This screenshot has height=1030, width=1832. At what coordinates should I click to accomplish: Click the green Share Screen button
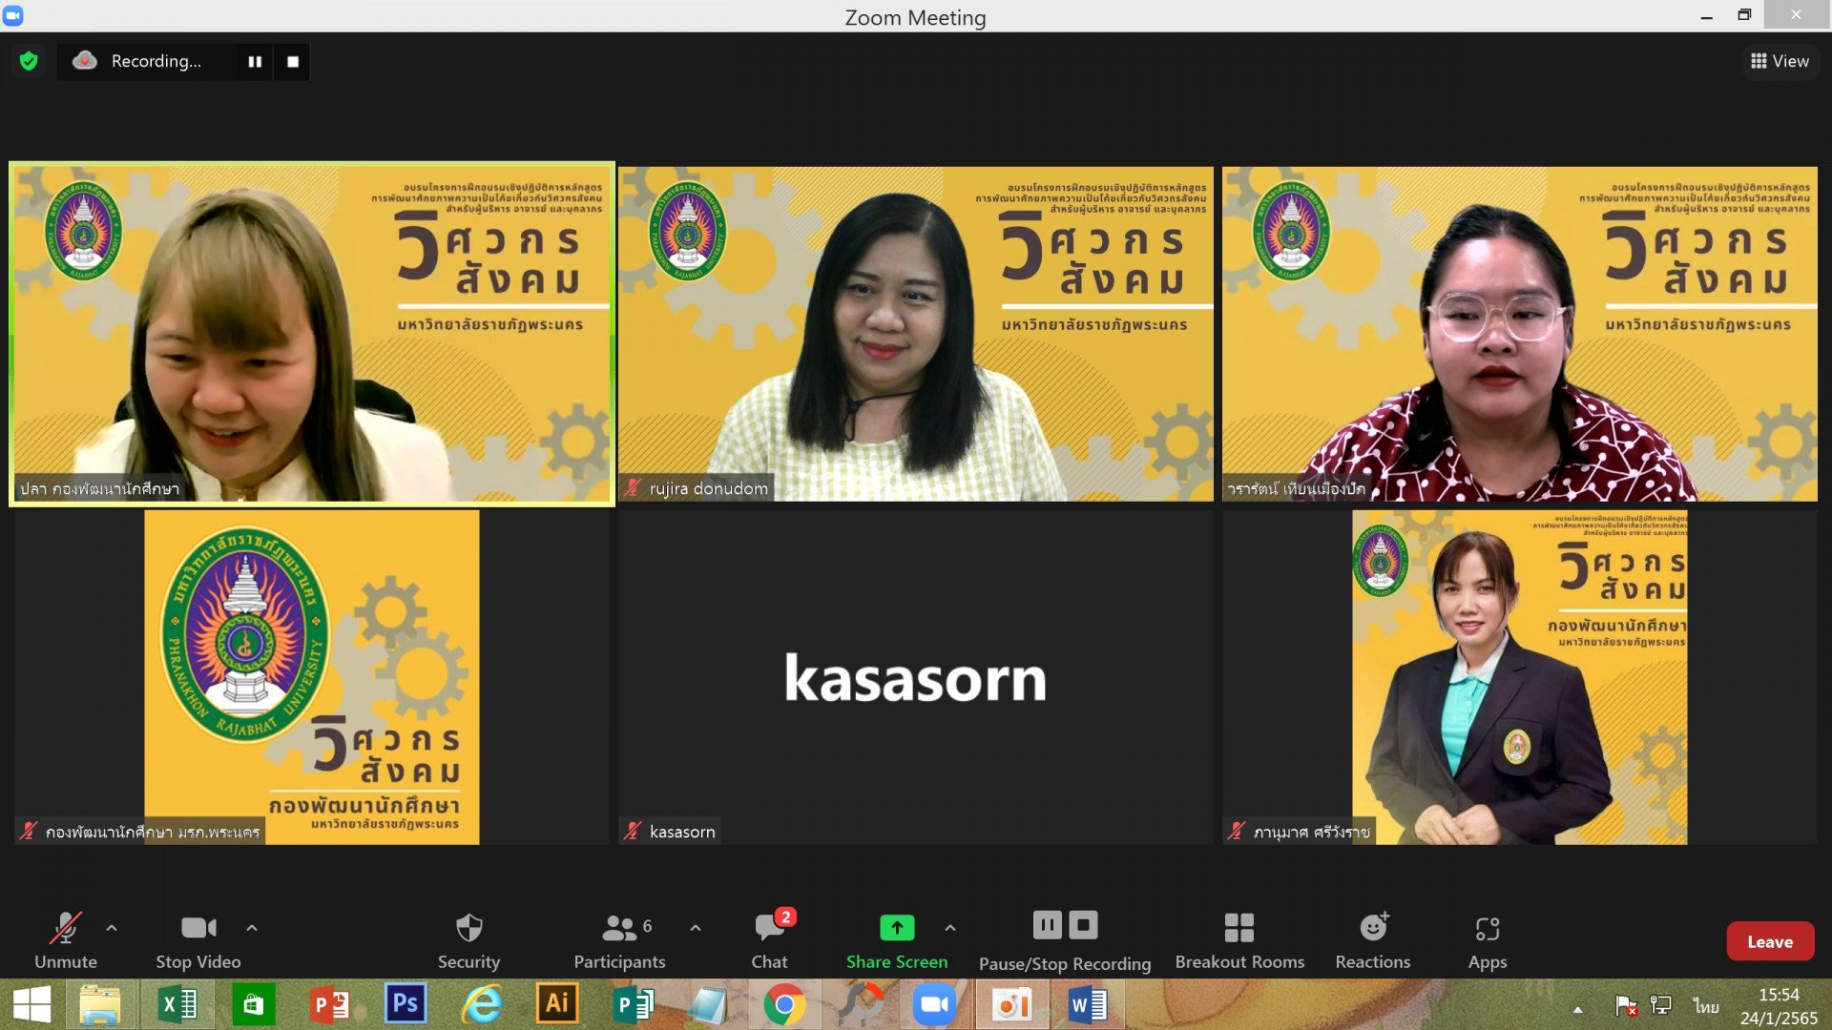[x=897, y=940]
